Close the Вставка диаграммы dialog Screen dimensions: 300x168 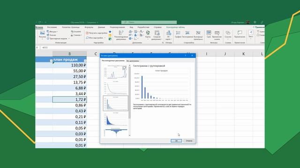click(192, 56)
